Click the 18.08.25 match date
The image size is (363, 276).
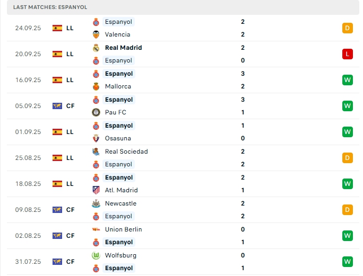[27, 184]
